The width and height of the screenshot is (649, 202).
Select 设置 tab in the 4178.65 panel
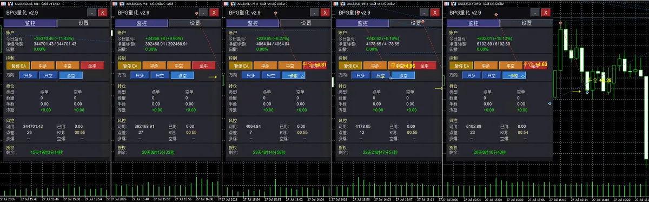(x=415, y=23)
